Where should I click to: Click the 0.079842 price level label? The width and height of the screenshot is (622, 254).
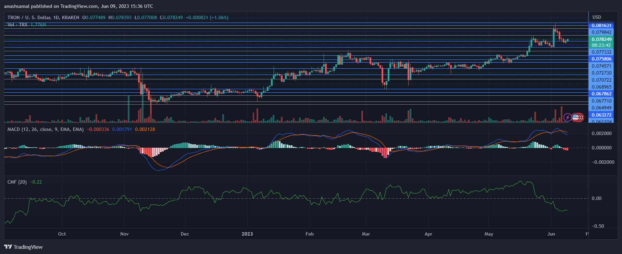[601, 32]
